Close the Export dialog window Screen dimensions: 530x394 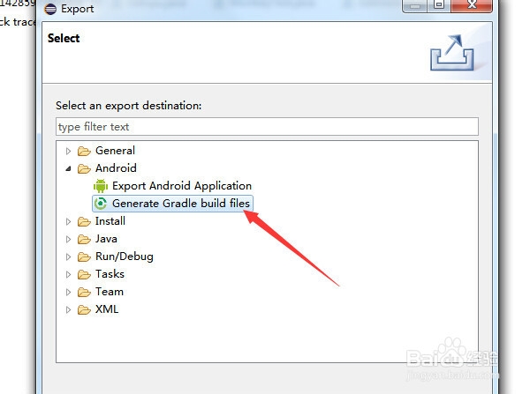tap(472, 5)
